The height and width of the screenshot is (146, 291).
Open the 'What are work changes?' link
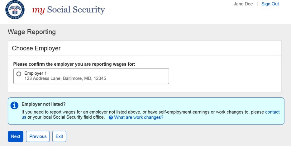pos(139,117)
